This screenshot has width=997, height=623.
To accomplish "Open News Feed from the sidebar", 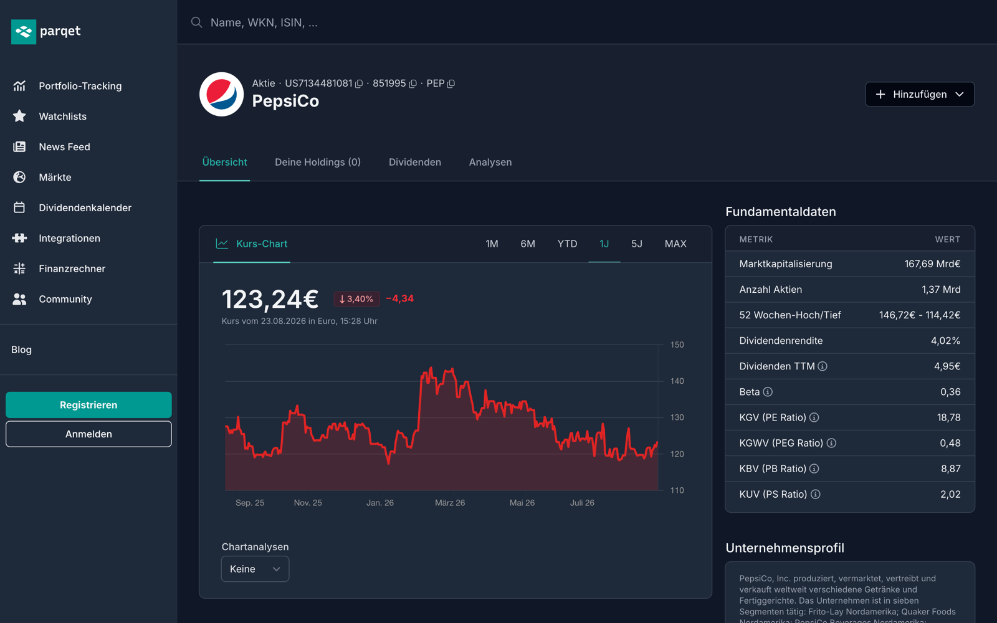I will click(65, 147).
